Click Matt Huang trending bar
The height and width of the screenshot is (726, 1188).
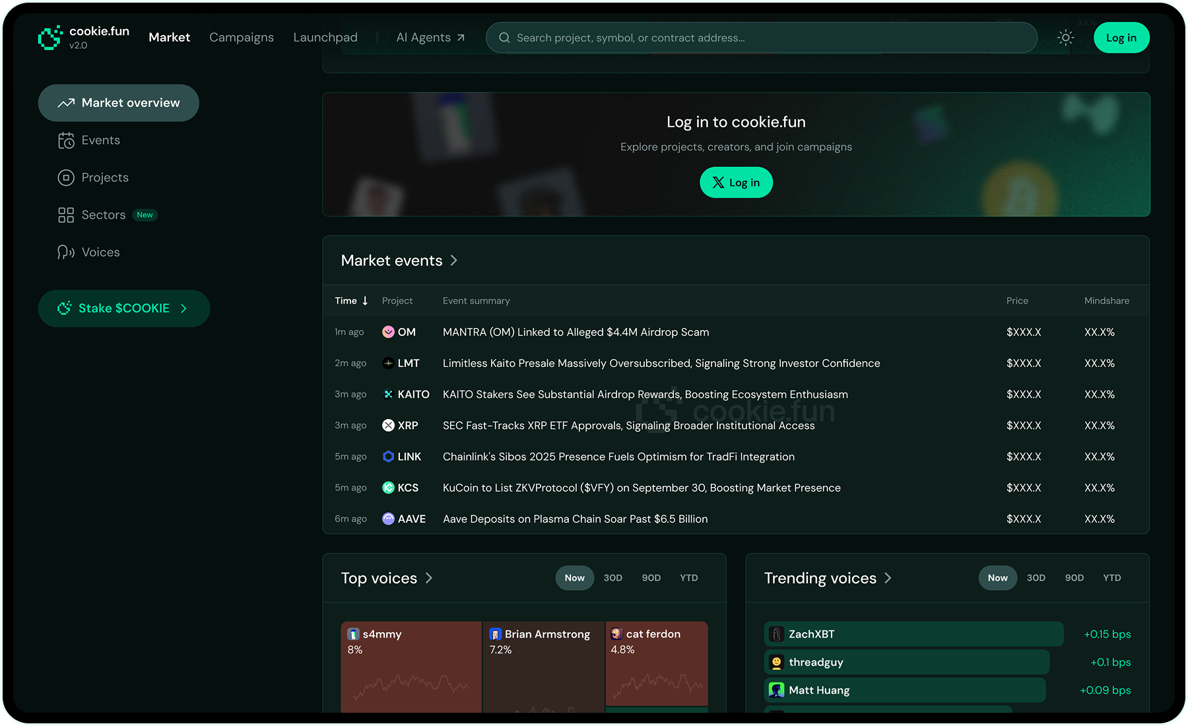tap(905, 690)
